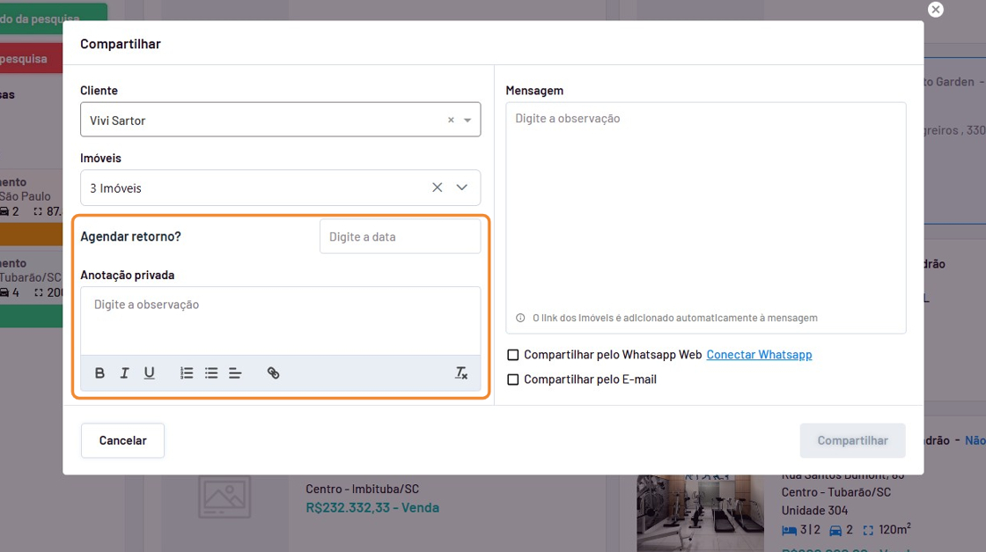Remove the 3 Imóveis selection
Viewport: 986px width, 552px height.
pyautogui.click(x=437, y=188)
